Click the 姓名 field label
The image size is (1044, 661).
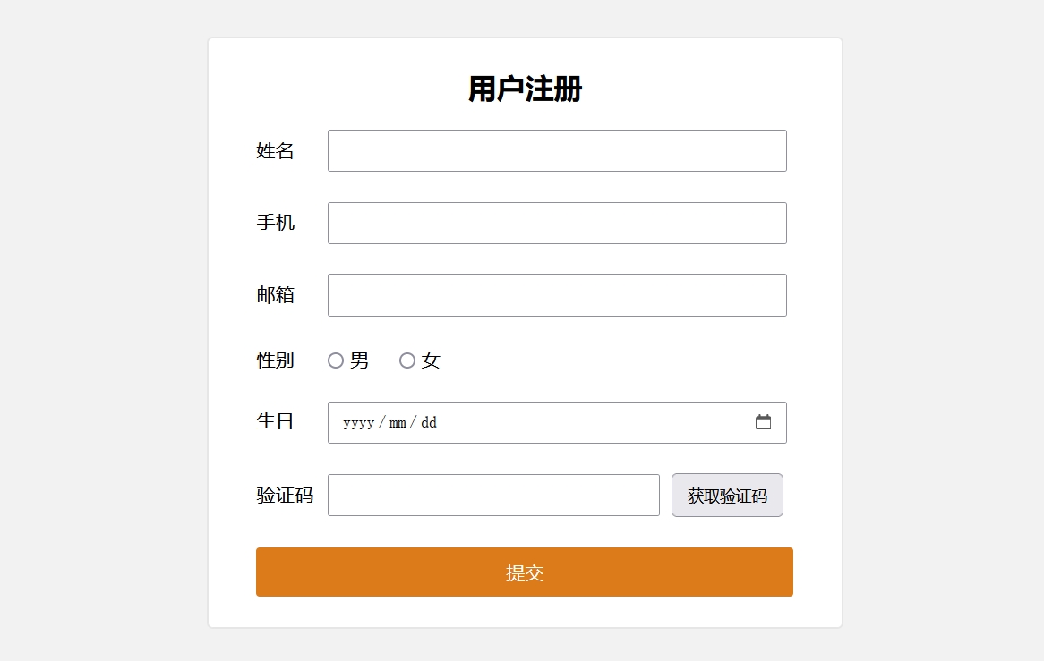[275, 150]
